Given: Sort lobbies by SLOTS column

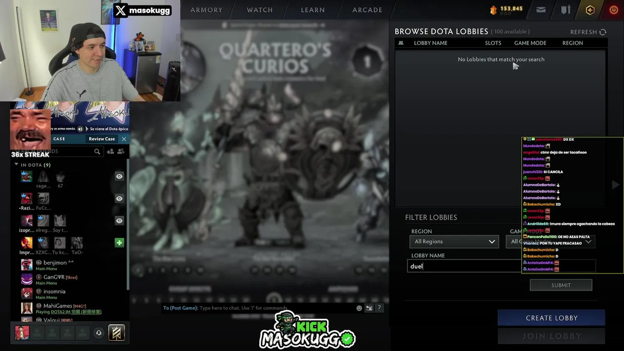Looking at the screenshot, I should (493, 43).
